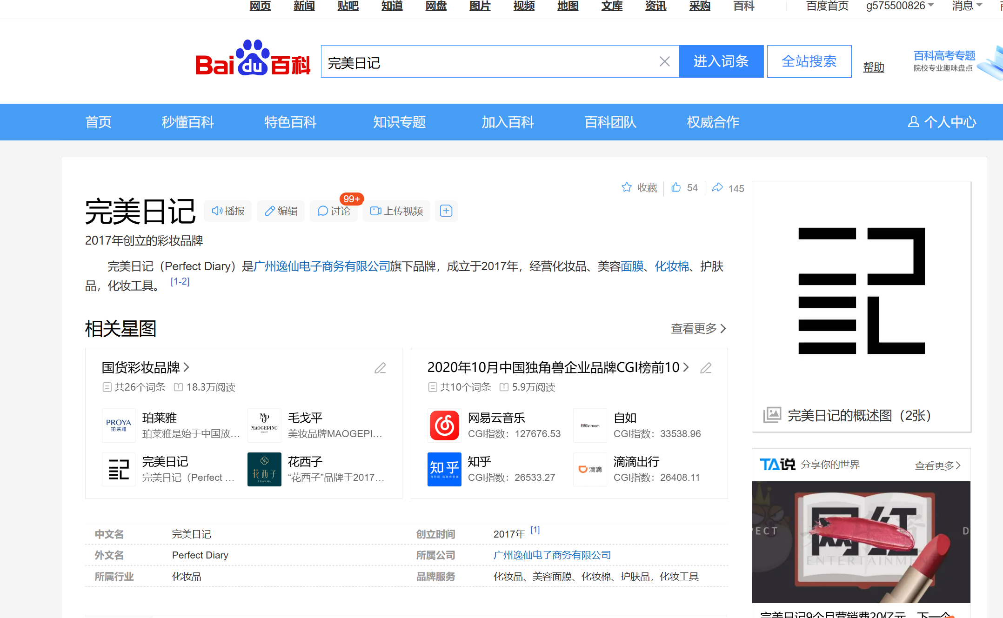Click the 收藏 star icon
The height and width of the screenshot is (618, 1003).
tap(627, 187)
